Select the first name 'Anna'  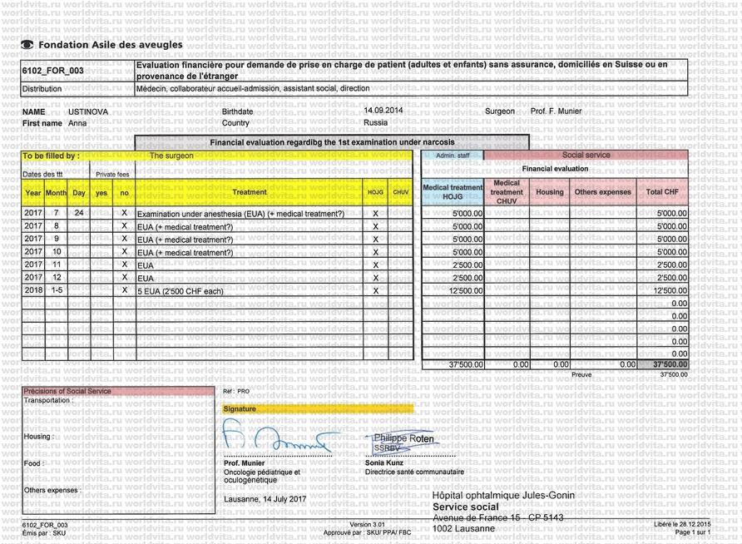(x=77, y=123)
